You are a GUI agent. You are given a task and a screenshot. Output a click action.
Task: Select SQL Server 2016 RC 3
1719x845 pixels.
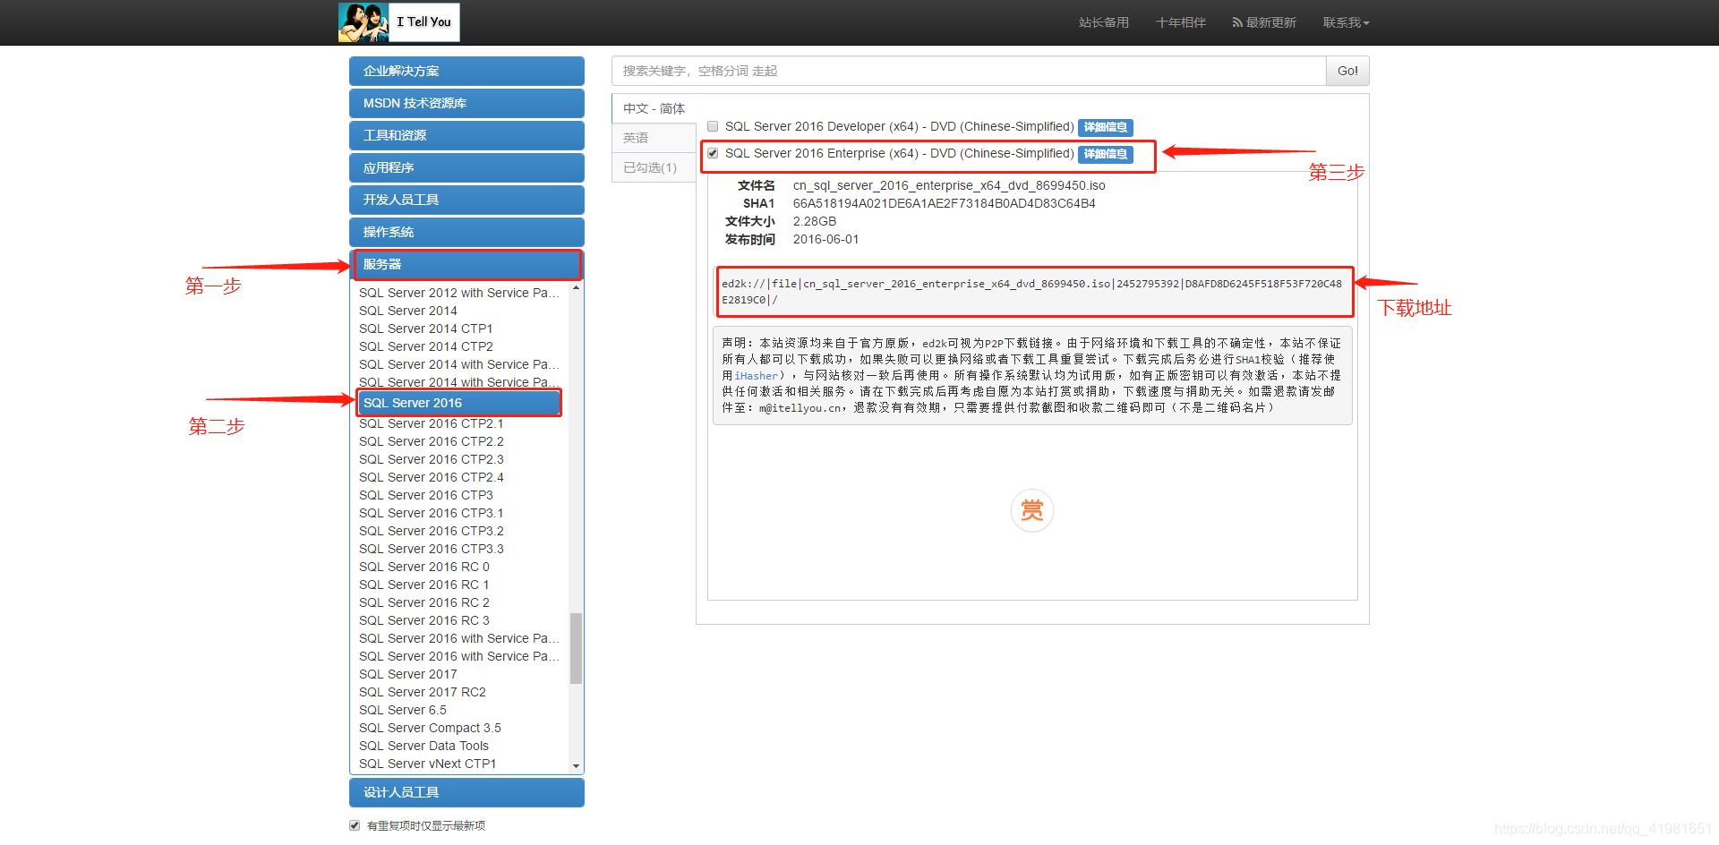pyautogui.click(x=424, y=620)
